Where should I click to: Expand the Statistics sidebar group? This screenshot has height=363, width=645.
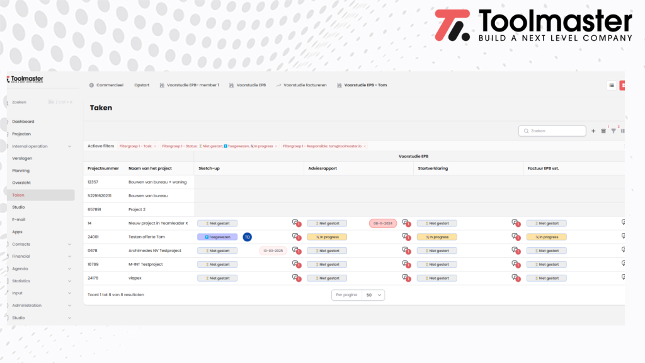[x=69, y=281]
